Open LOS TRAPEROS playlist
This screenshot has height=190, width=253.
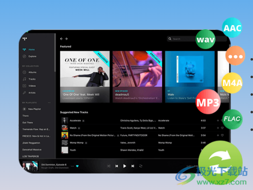31,156
